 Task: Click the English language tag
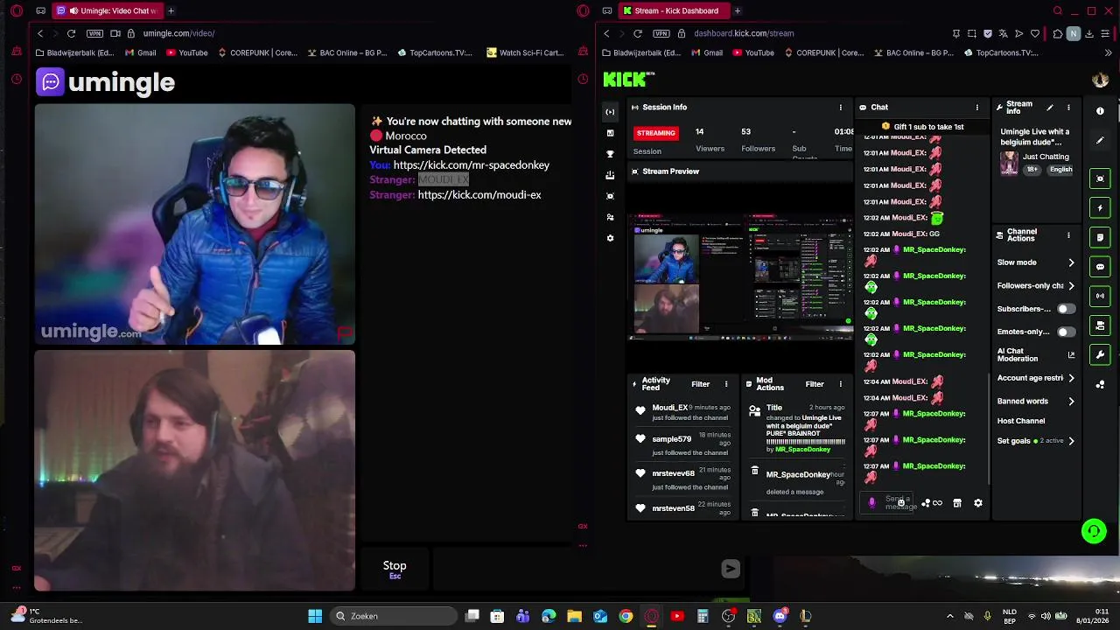[1060, 170]
